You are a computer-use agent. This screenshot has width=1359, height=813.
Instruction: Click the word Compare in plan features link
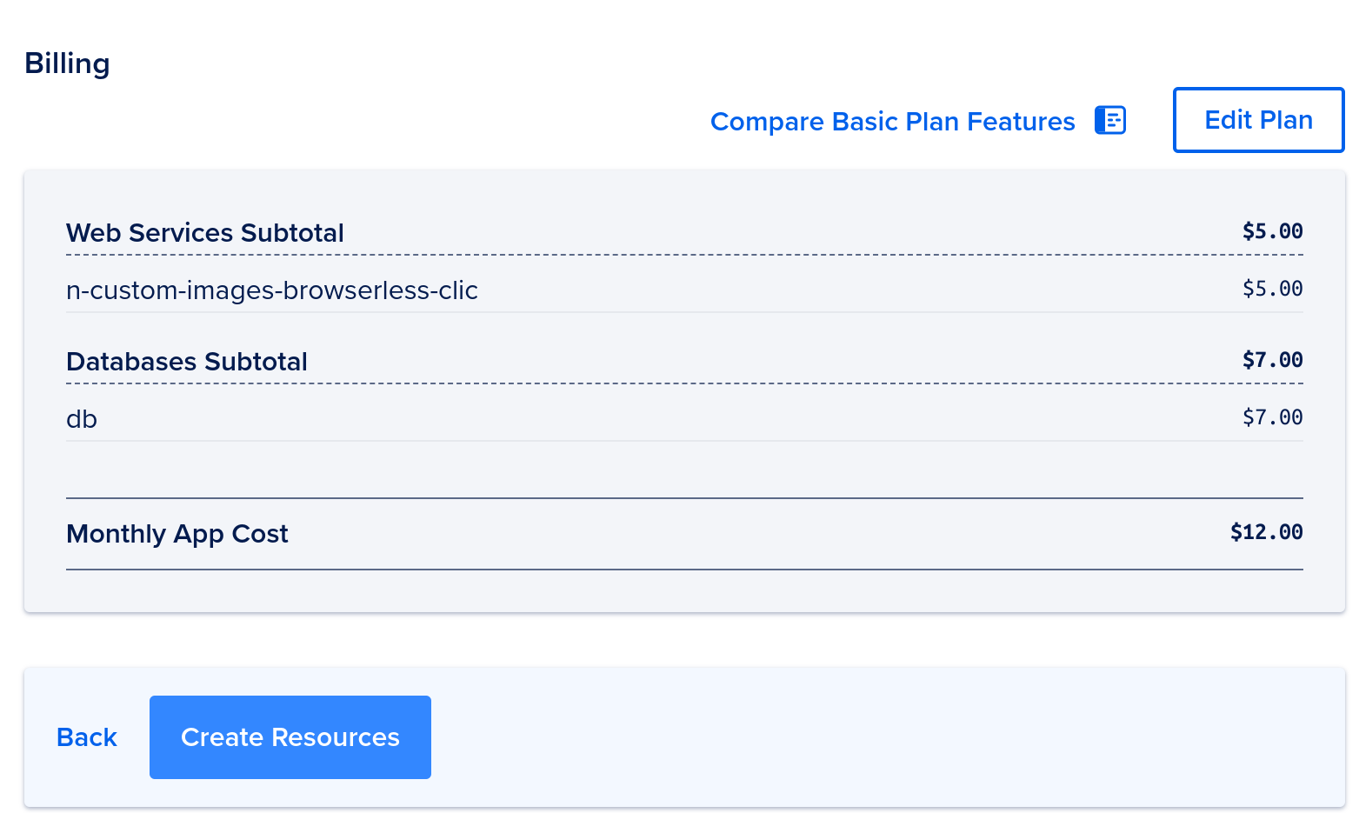click(767, 122)
